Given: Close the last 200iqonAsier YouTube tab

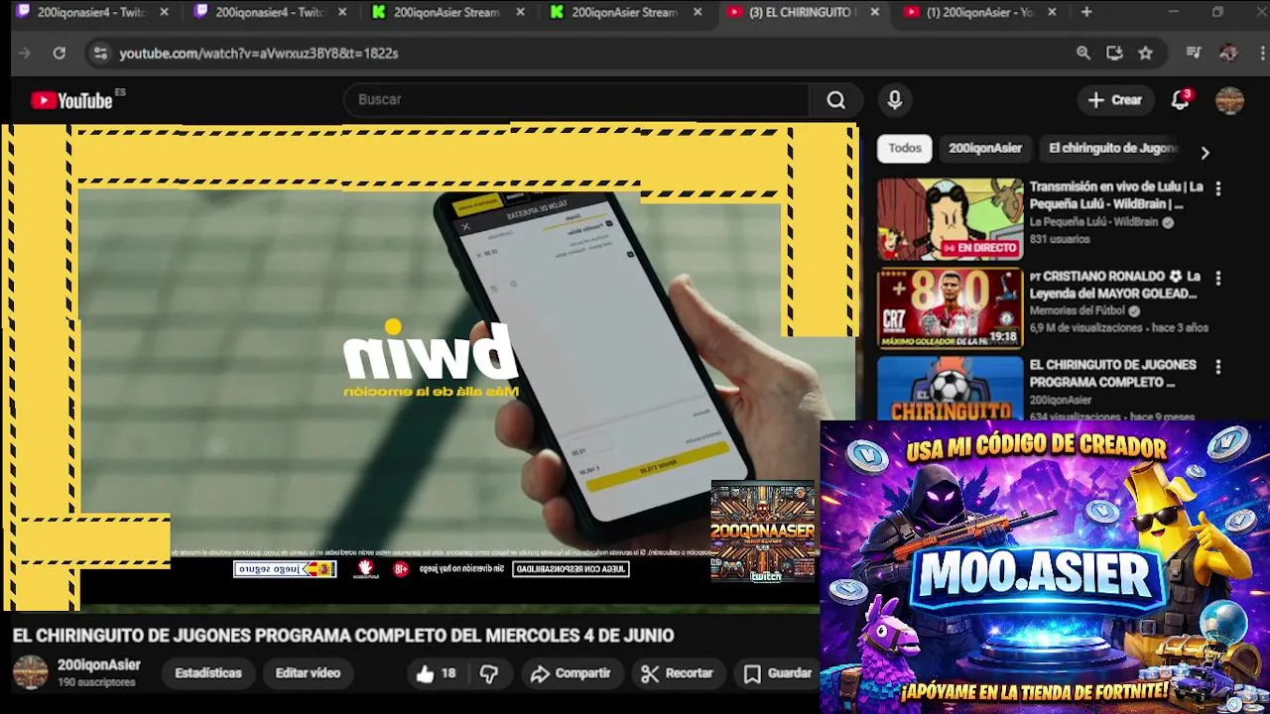Looking at the screenshot, I should pyautogui.click(x=1052, y=12).
